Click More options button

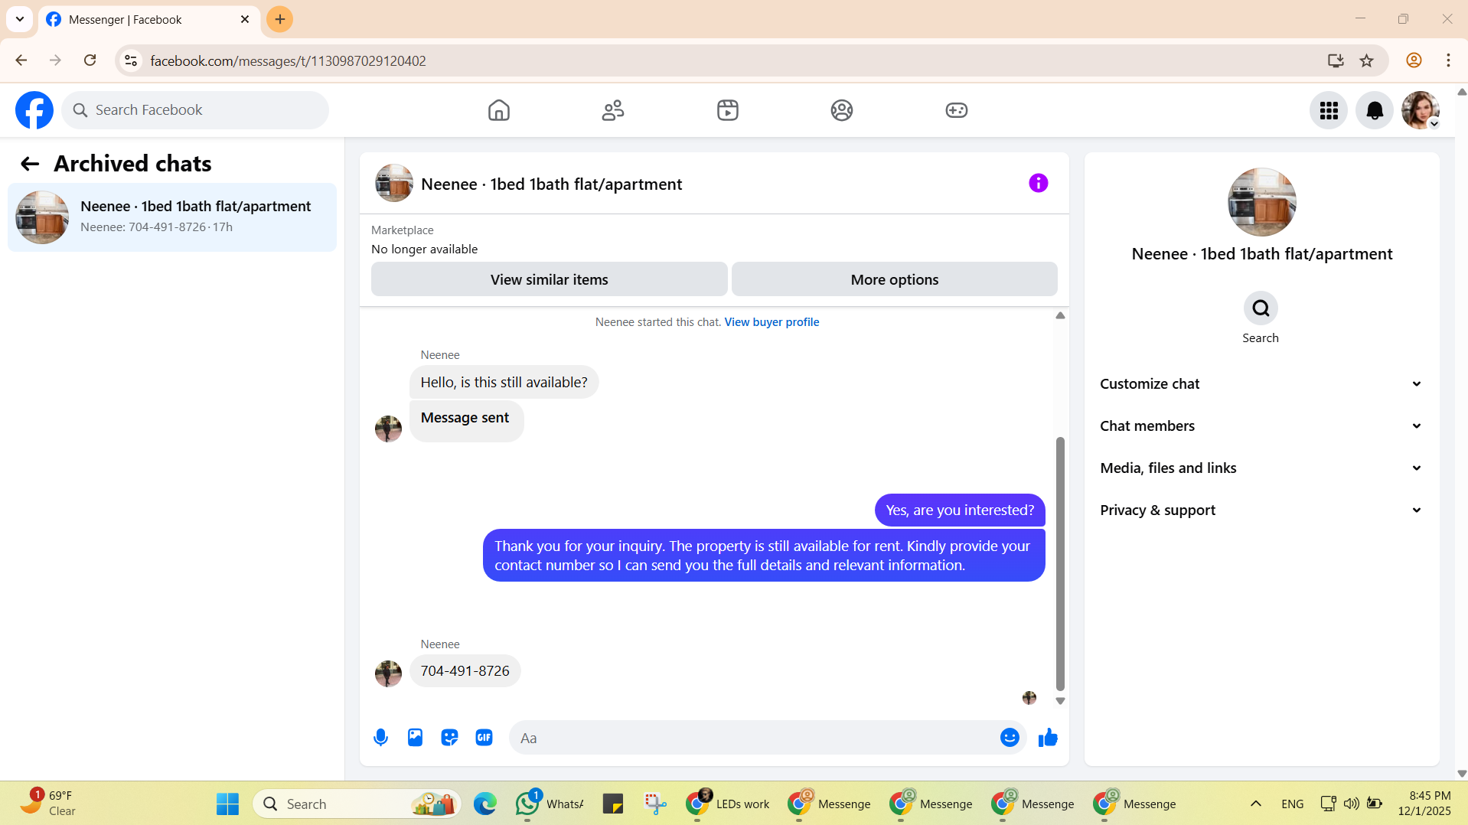[894, 279]
